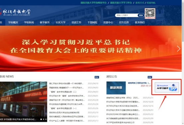This screenshot has width=184, height=125.
Task: Open the 培训工作 navigation item
Action: (77, 22)
